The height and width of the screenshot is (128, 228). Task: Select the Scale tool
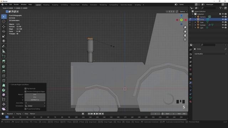coord(4,36)
